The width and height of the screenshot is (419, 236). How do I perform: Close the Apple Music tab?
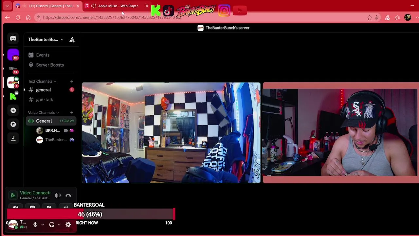pos(147,6)
